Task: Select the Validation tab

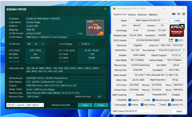Action: 153,15
